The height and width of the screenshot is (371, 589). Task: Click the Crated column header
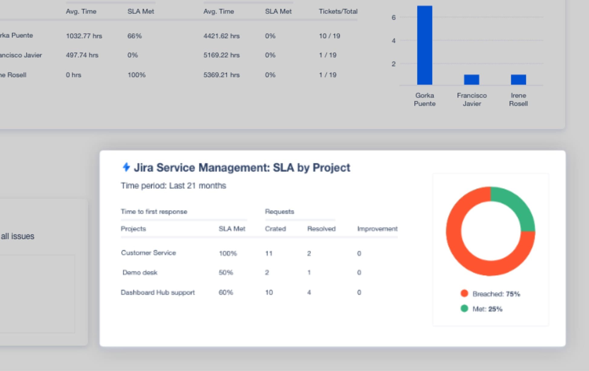(275, 229)
